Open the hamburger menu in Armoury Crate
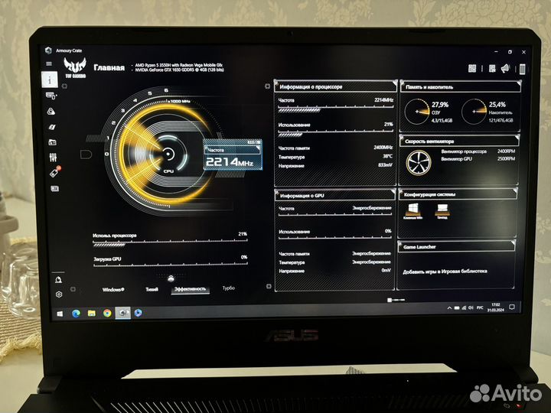The image size is (551, 413). [x=49, y=63]
